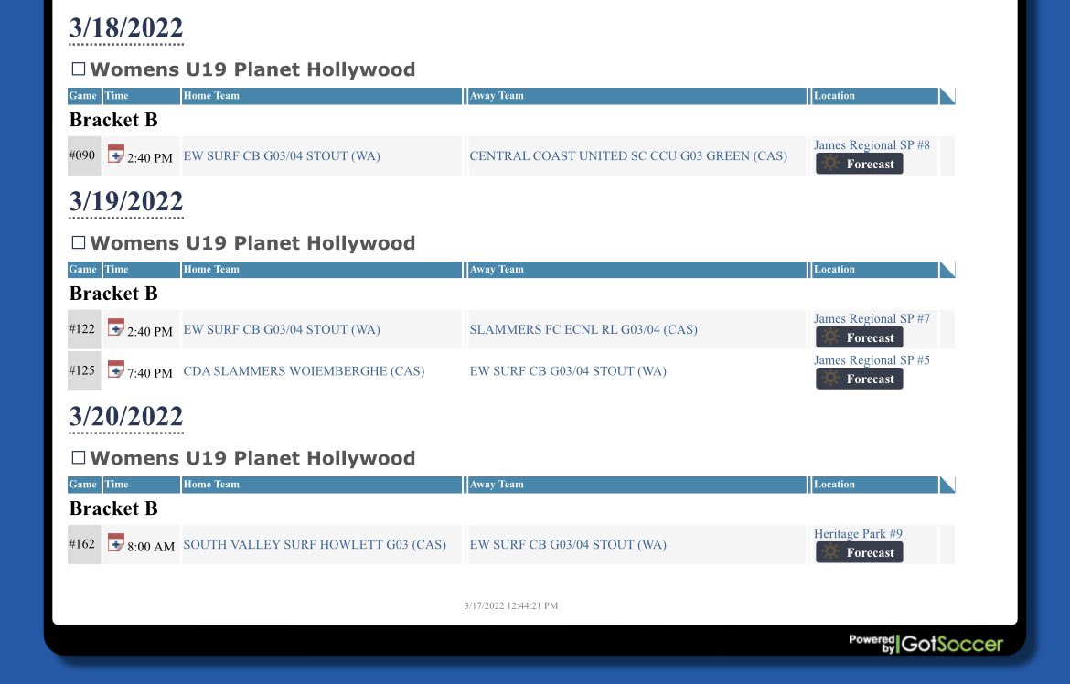The height and width of the screenshot is (684, 1070).
Task: Show forecast for James Regional SP #7
Action: [859, 337]
